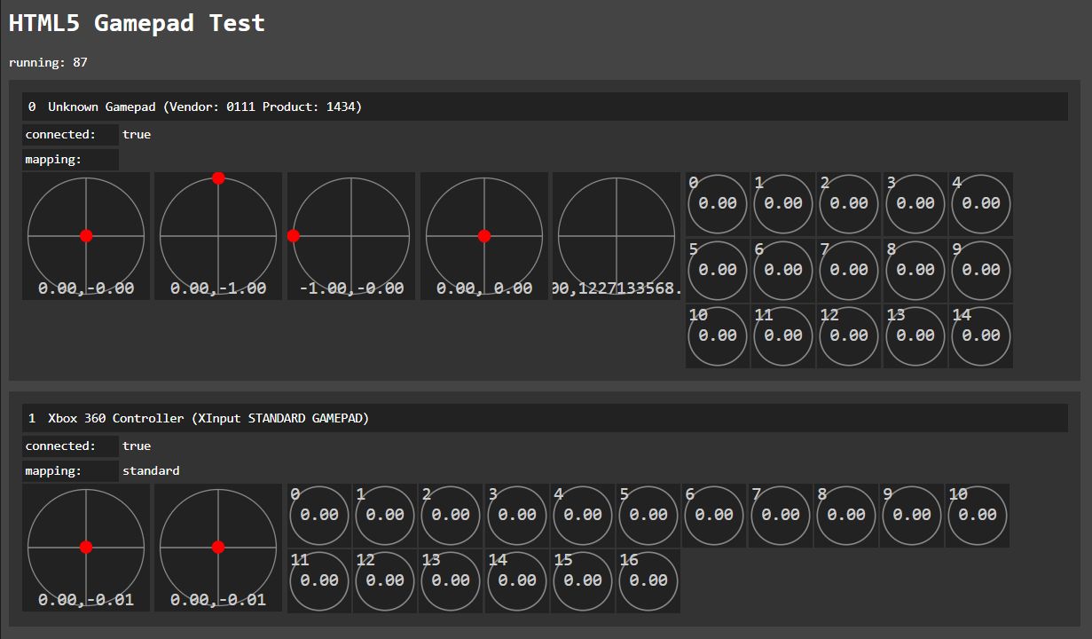This screenshot has height=639, width=1092.
Task: Select the left stick visualization of the Xbox controller
Action: click(85, 547)
